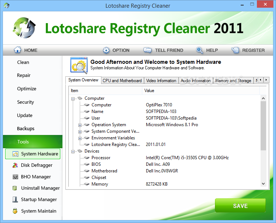This screenshot has height=223, width=276.
Task: Click the Intel(R) Core(TM) i5-3550S value
Action: pos(187,158)
